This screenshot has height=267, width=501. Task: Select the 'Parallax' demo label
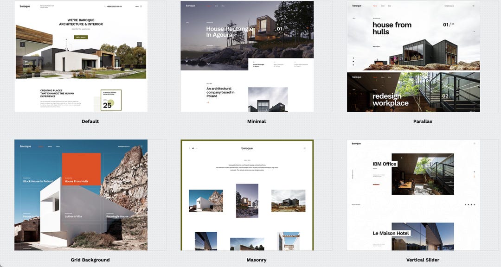click(x=423, y=121)
